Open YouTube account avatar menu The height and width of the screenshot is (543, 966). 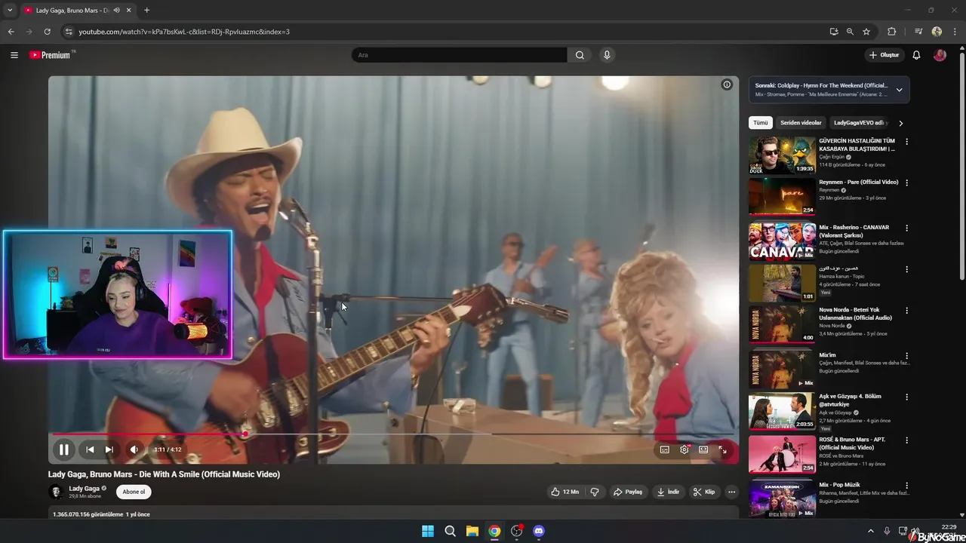point(940,55)
